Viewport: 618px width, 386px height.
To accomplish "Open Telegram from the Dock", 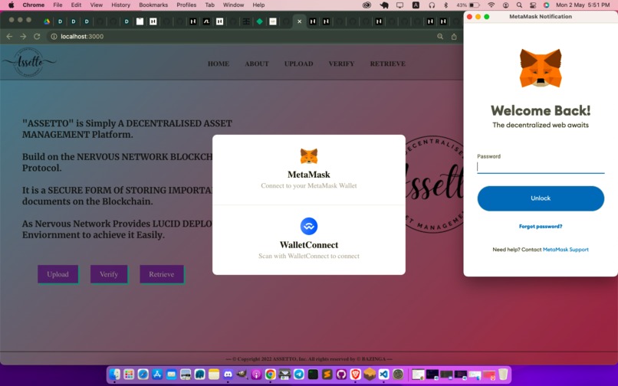I will click(299, 374).
